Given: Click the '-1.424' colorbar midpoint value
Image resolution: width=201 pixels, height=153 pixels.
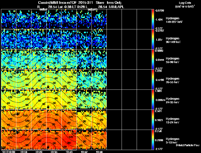Looking at the screenshot, I should point(159,20).
